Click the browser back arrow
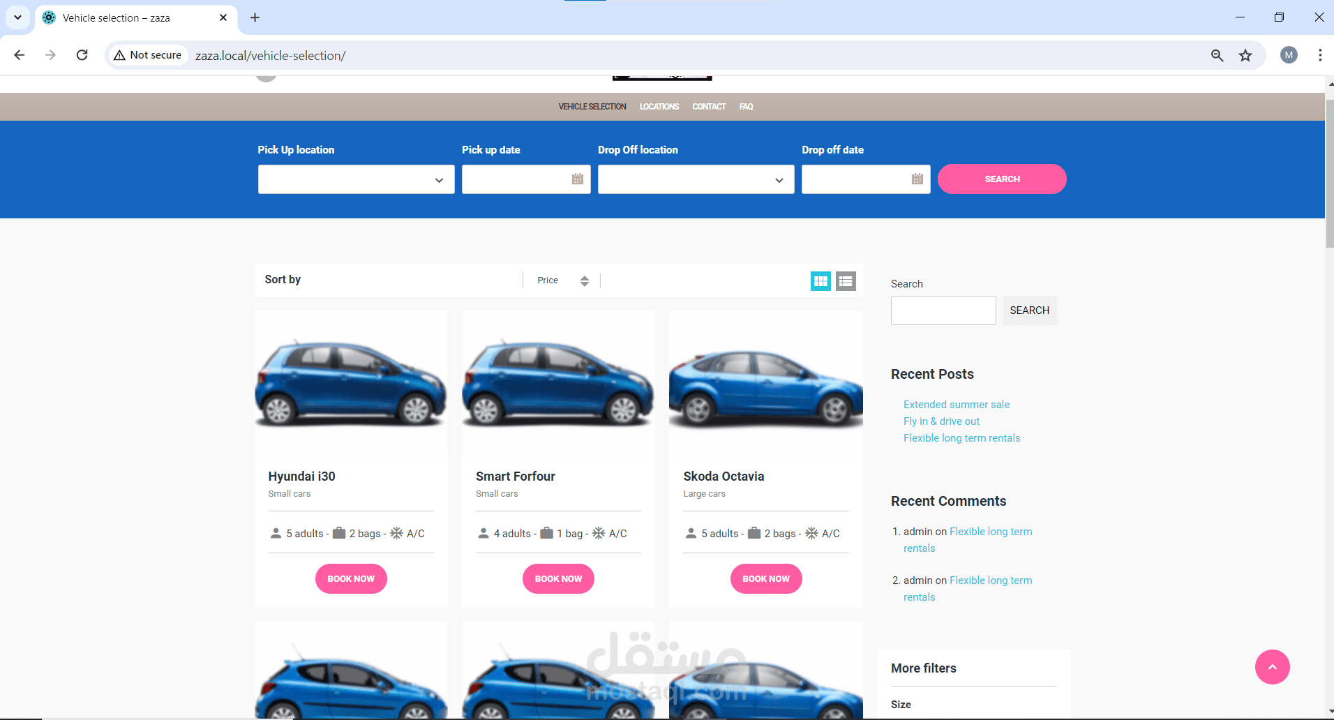 click(x=20, y=55)
